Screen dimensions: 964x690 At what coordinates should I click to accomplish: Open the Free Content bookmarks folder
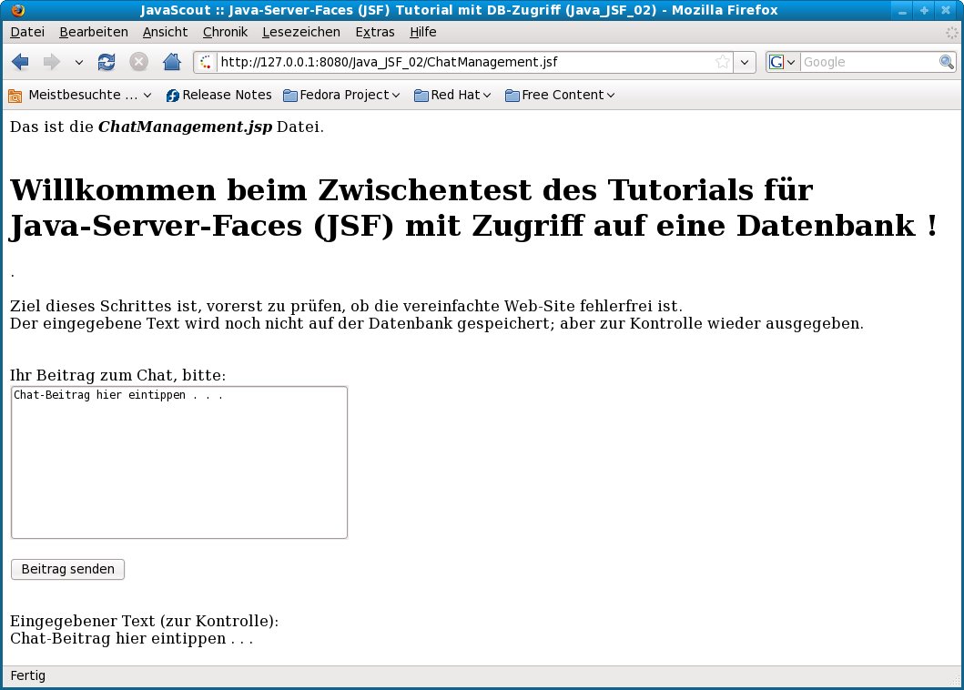point(560,95)
